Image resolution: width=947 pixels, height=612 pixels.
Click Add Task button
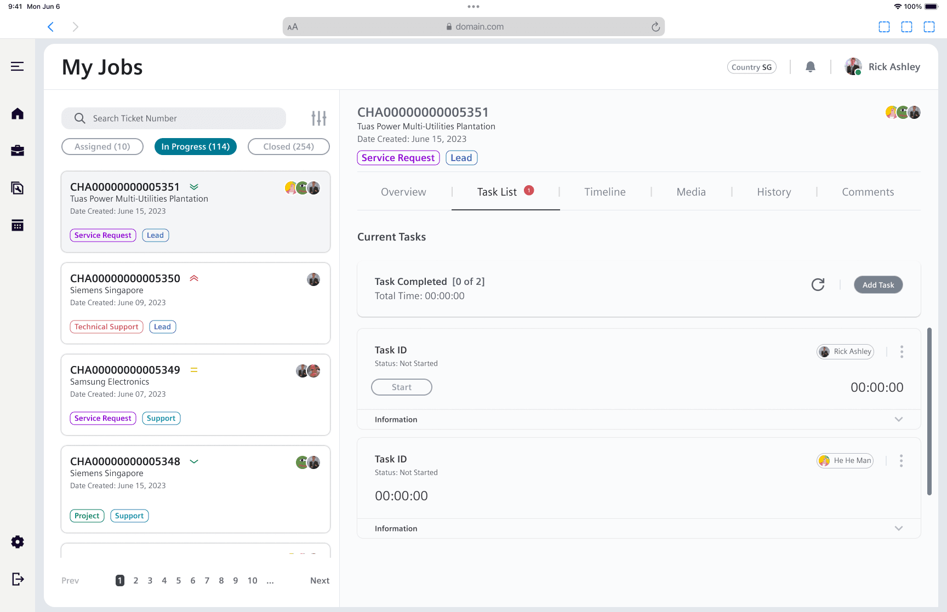(x=878, y=285)
